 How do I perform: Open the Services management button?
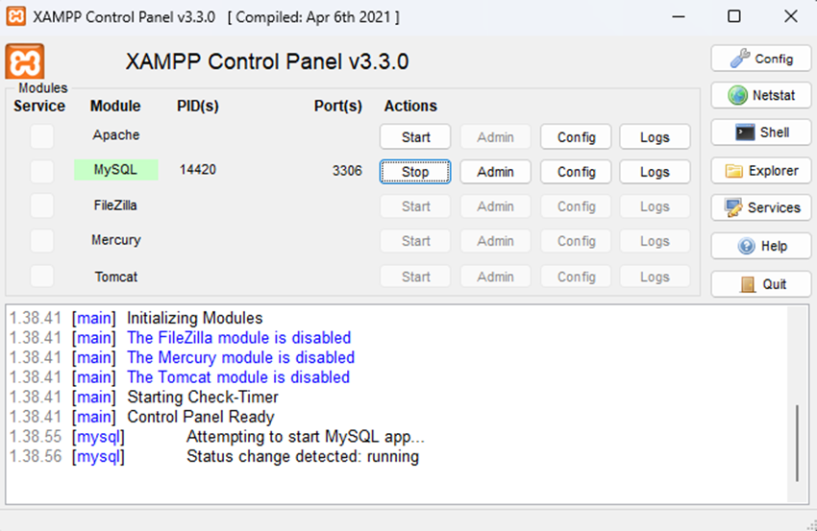[x=760, y=207]
